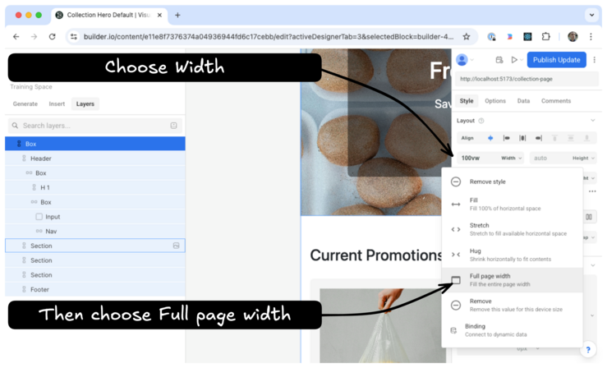
Task: Click the columns layout icon behind the menu
Action: tap(589, 217)
